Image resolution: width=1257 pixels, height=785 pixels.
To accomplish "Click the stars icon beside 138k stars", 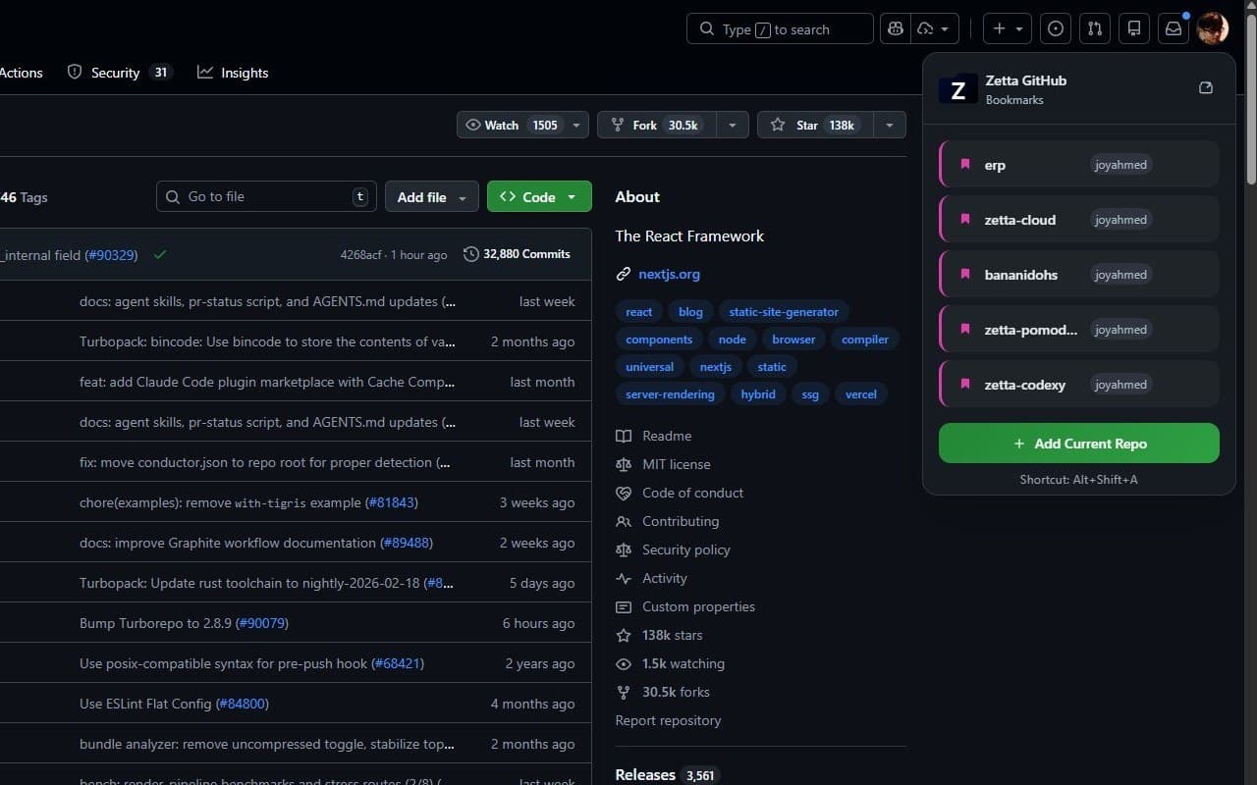I will click(x=623, y=635).
